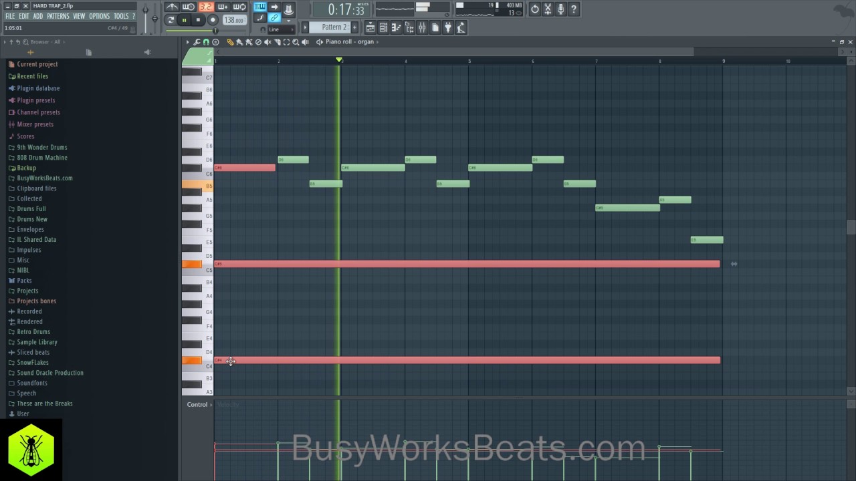
Task: Expand the 808 Drum Machine folder
Action: tap(42, 158)
